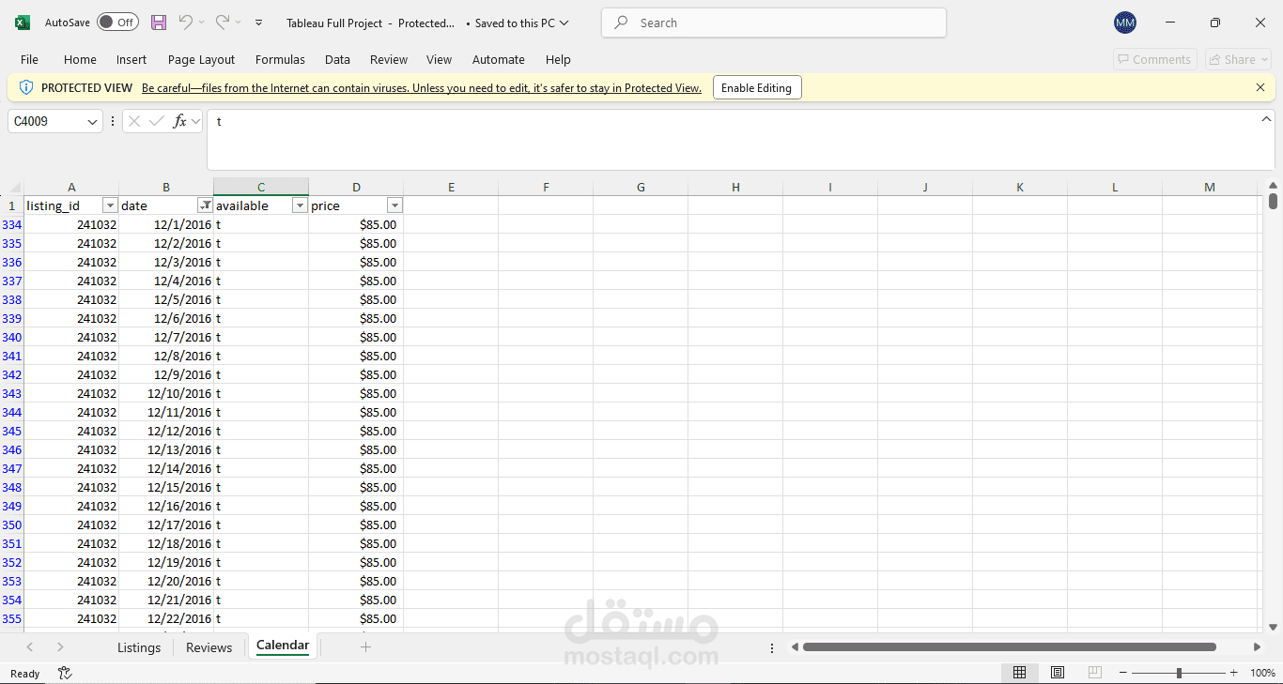The width and height of the screenshot is (1283, 684).
Task: Open the price column filter dropdown
Action: [x=394, y=205]
